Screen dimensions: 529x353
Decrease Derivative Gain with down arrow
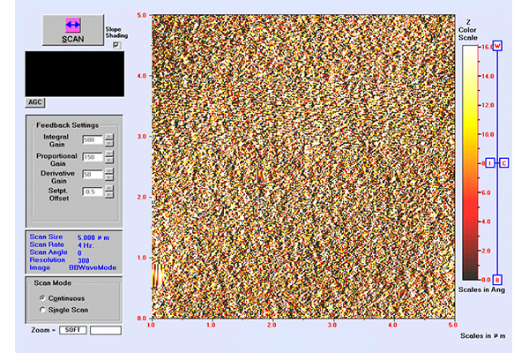pyautogui.click(x=109, y=177)
